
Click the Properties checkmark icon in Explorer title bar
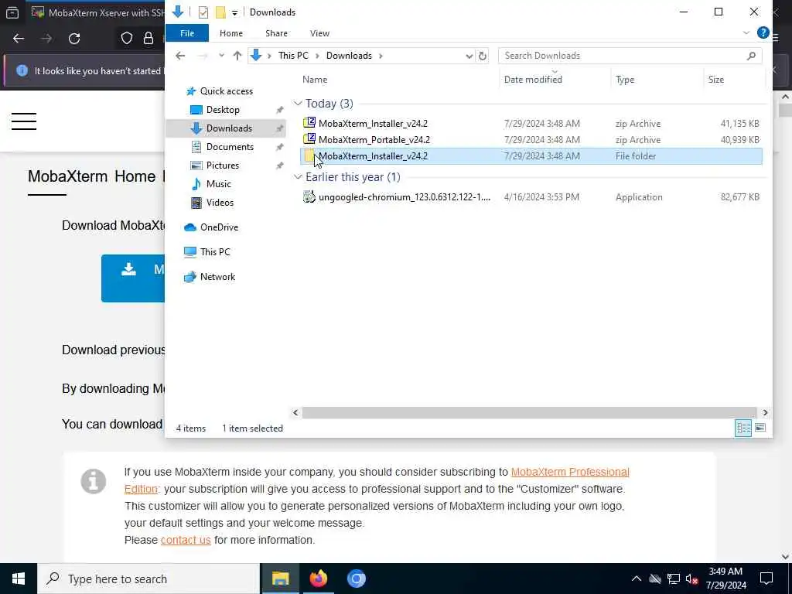pyautogui.click(x=203, y=12)
